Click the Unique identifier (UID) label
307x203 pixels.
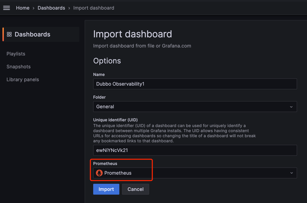115,120
